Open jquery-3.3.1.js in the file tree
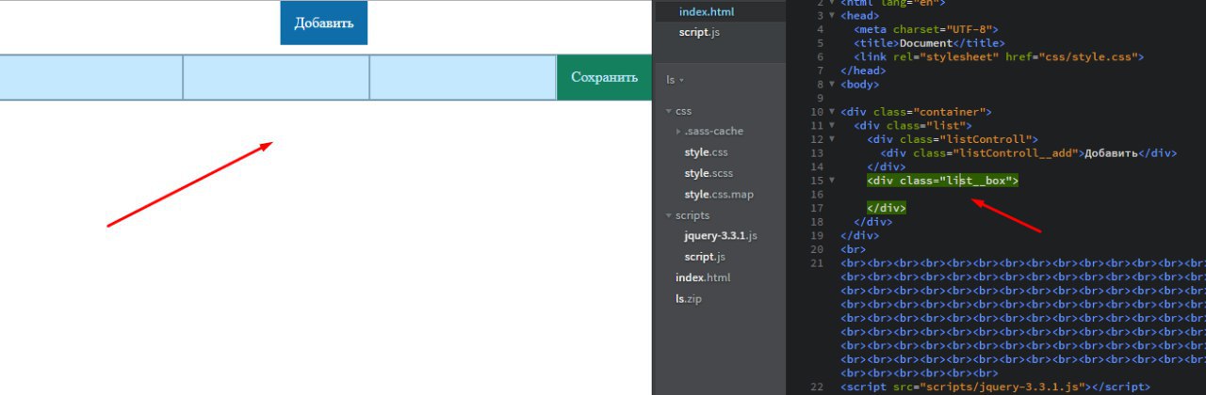The width and height of the screenshot is (1206, 395). pyautogui.click(x=720, y=235)
